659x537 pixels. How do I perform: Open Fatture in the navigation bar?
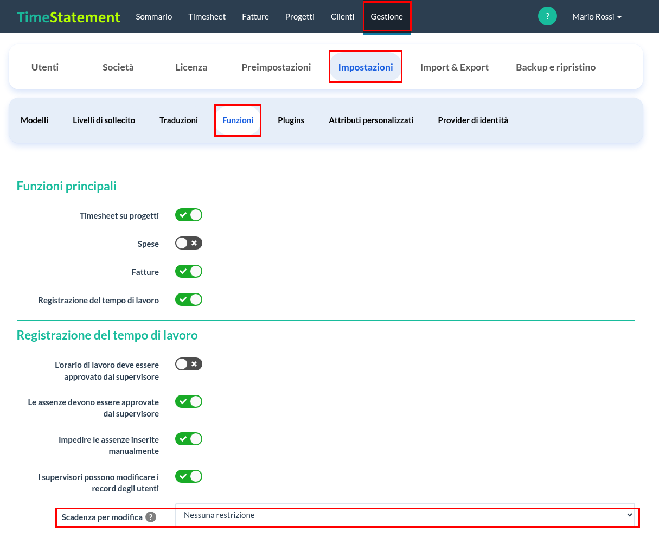coord(255,17)
